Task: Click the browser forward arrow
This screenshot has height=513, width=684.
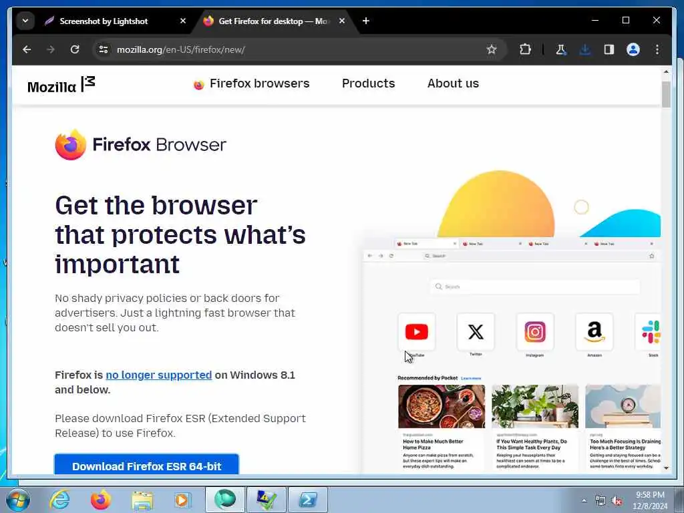Action: tap(51, 49)
